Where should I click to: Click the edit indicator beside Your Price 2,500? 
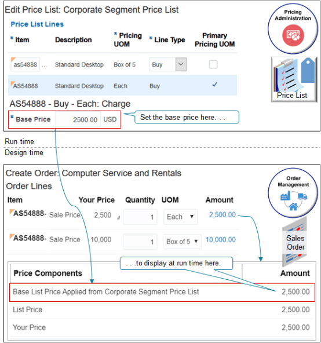[119, 217]
